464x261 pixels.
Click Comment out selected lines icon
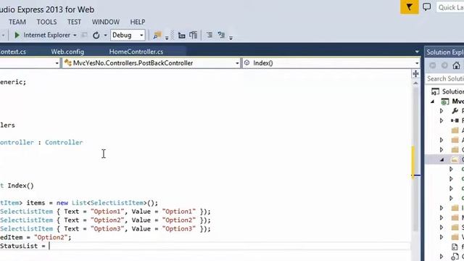coord(210,36)
